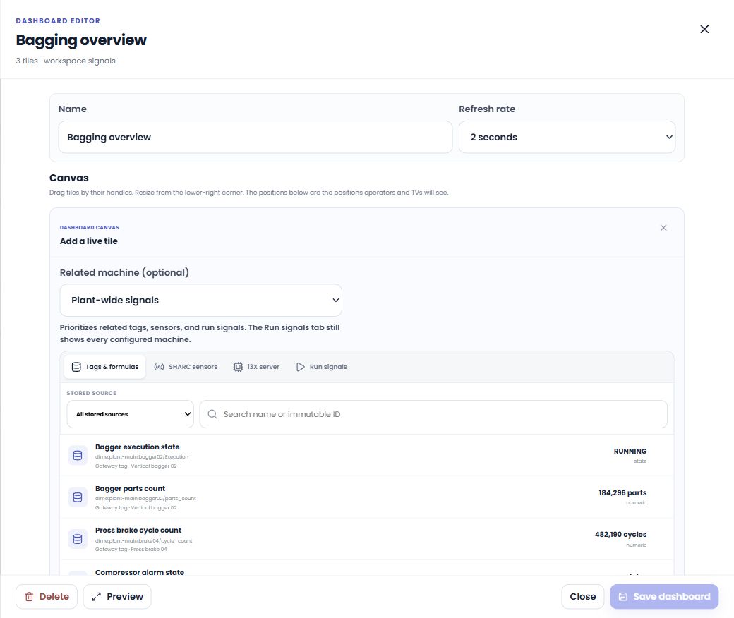Click the Gateway tag · Press brake 04 text
The image size is (734, 618).
click(131, 550)
